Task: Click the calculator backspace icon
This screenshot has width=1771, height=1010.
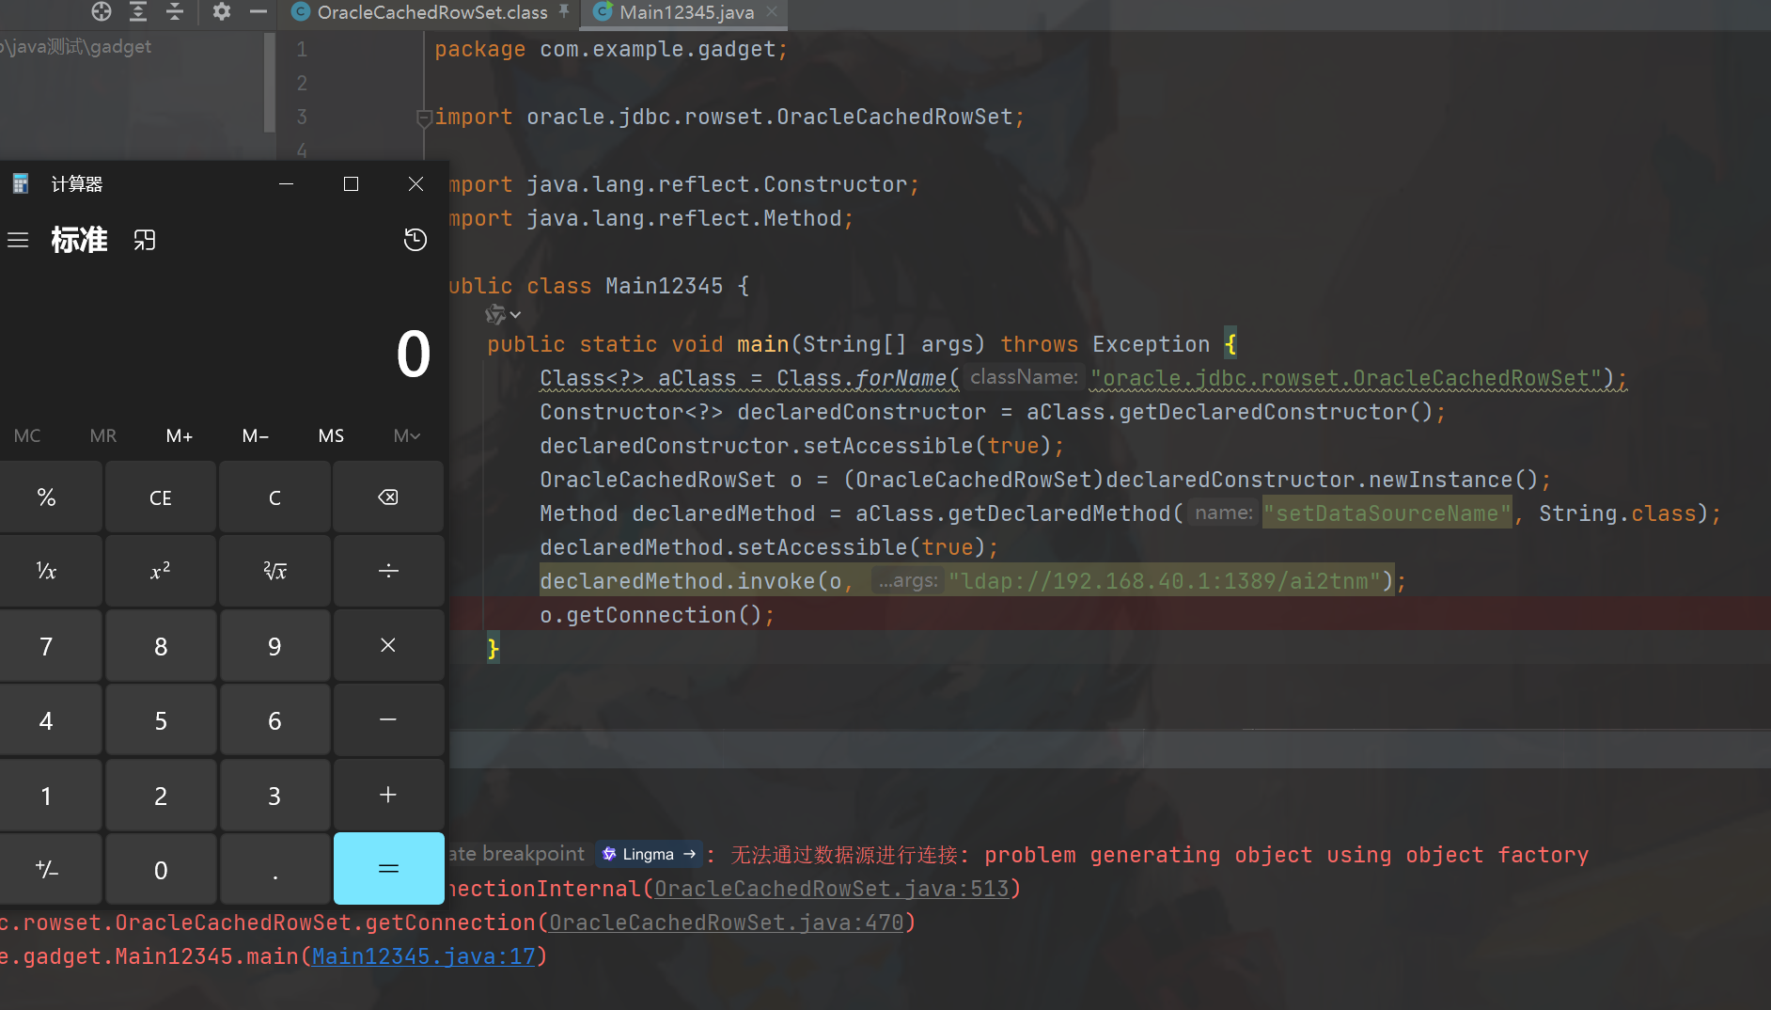Action: 387,497
